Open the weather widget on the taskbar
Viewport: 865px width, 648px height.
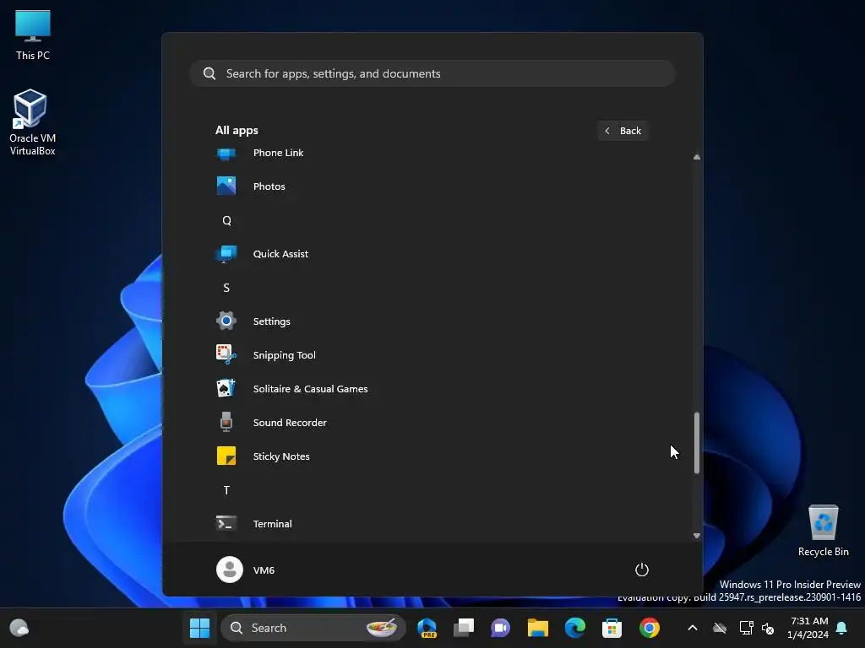(19, 628)
